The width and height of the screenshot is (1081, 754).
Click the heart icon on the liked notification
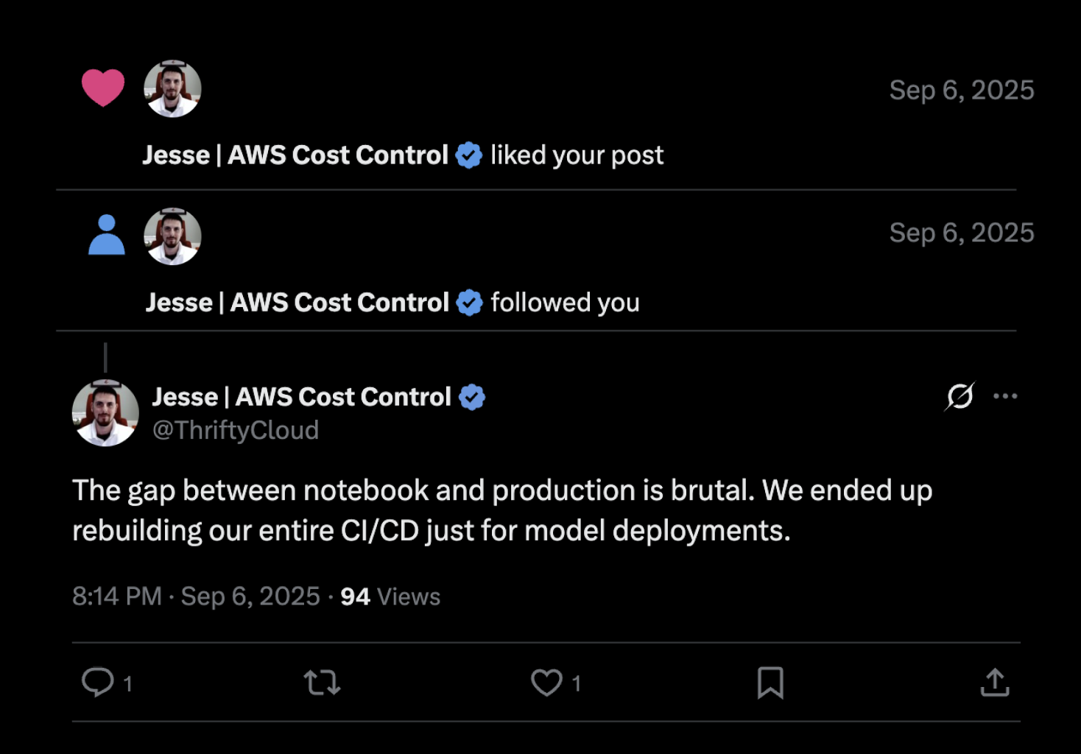tap(103, 87)
